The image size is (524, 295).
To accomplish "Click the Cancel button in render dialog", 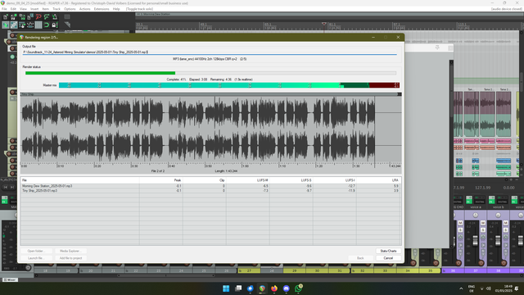I will tap(388, 258).
